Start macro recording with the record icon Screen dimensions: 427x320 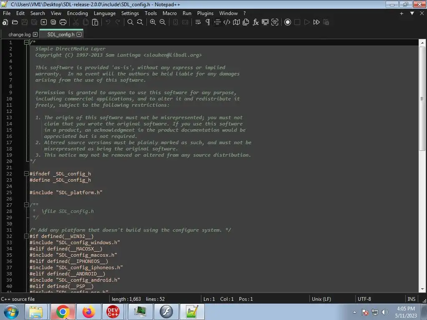click(288, 22)
